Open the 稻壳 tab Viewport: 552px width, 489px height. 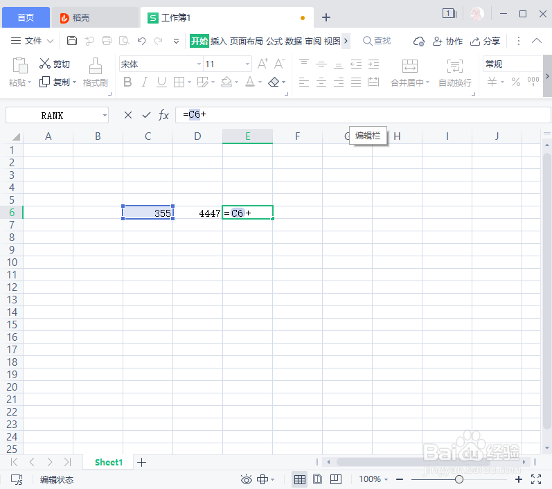pyautogui.click(x=95, y=17)
